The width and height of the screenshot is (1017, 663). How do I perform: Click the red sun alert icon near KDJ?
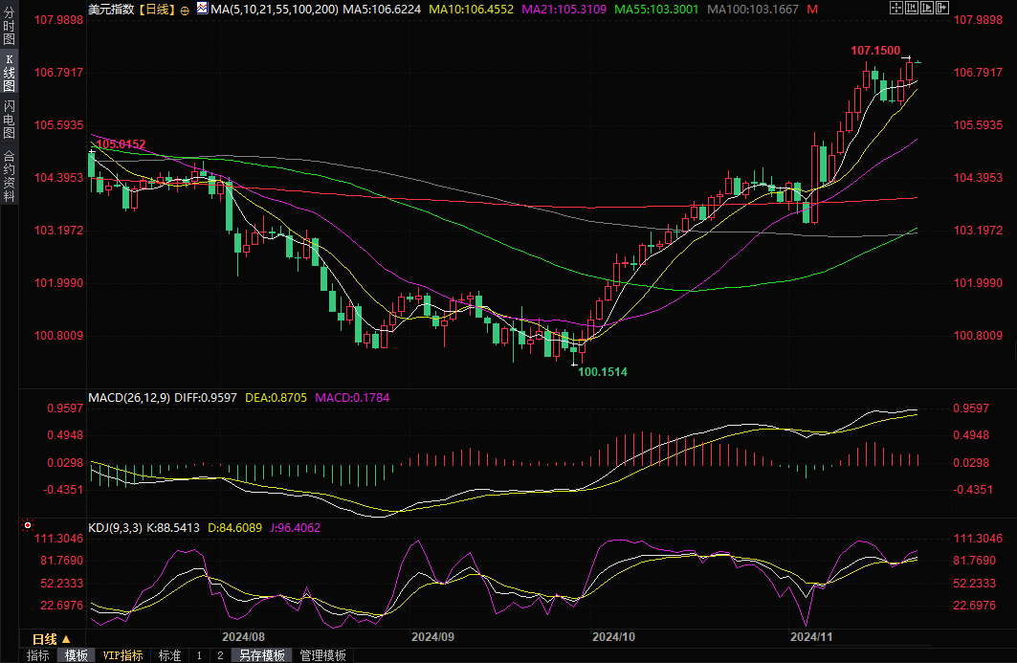[x=28, y=526]
